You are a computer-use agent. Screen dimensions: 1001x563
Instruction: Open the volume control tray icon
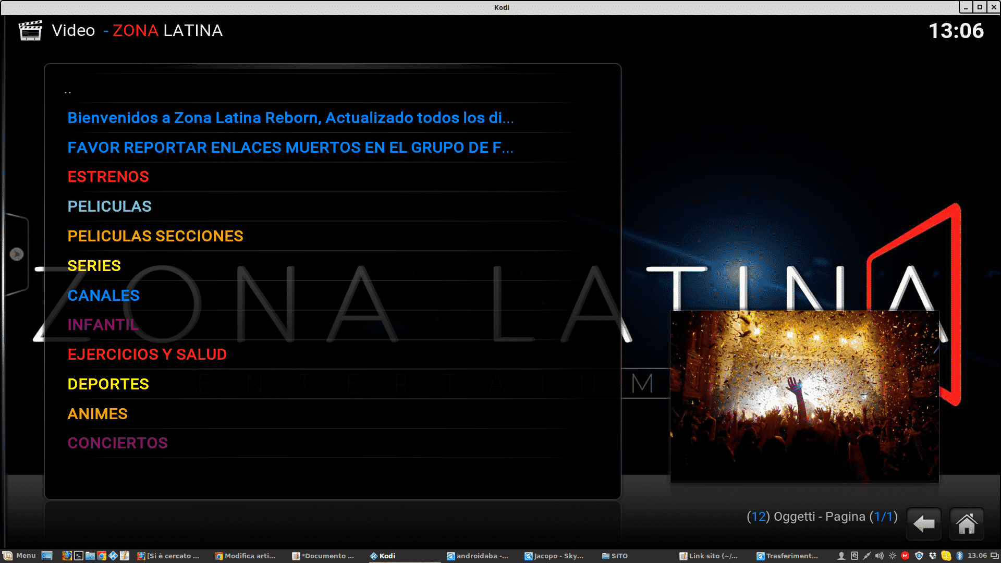tap(880, 556)
